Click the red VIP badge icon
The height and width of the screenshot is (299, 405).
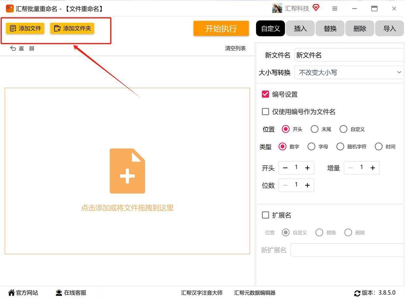[x=316, y=8]
